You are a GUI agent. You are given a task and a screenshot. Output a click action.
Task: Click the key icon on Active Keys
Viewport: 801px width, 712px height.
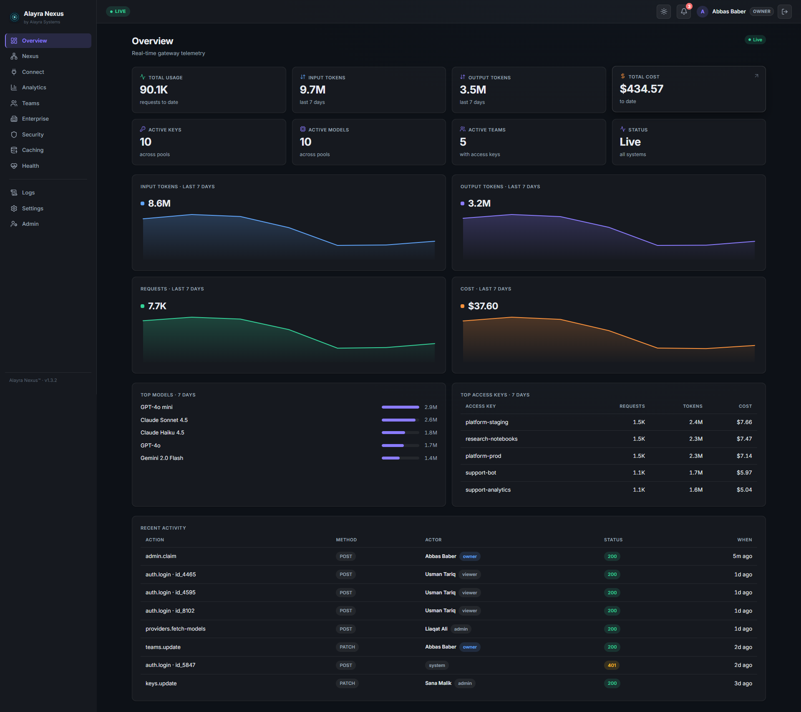coord(143,129)
